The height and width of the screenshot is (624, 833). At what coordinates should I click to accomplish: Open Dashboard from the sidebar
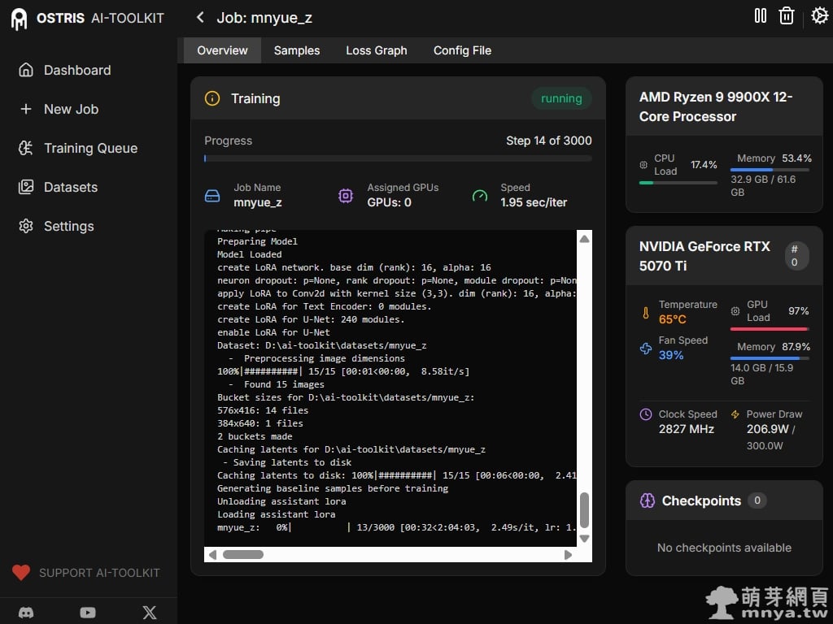[76, 70]
